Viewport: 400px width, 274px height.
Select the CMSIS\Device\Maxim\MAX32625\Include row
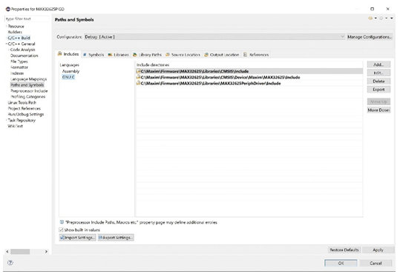click(x=249, y=77)
